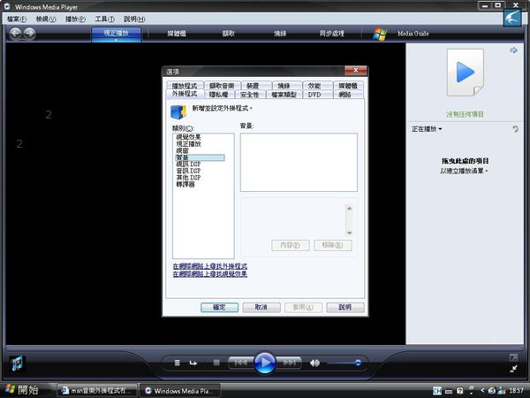Click the volume slider track
This screenshot has width=530, height=398.
click(x=344, y=363)
